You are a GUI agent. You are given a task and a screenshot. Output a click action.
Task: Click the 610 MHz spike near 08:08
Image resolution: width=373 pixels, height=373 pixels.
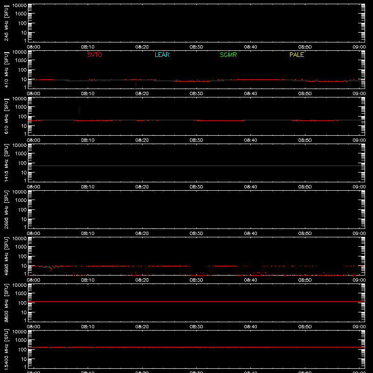pos(79,111)
